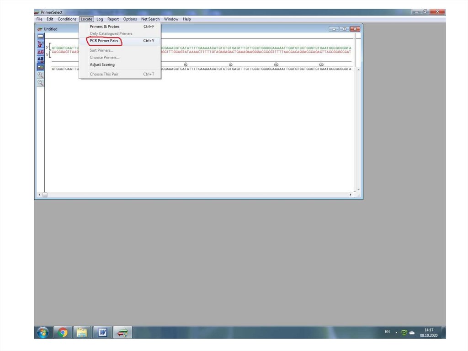Viewport: 468px width, 351px height.
Task: Open the Log menu
Action: pos(100,19)
